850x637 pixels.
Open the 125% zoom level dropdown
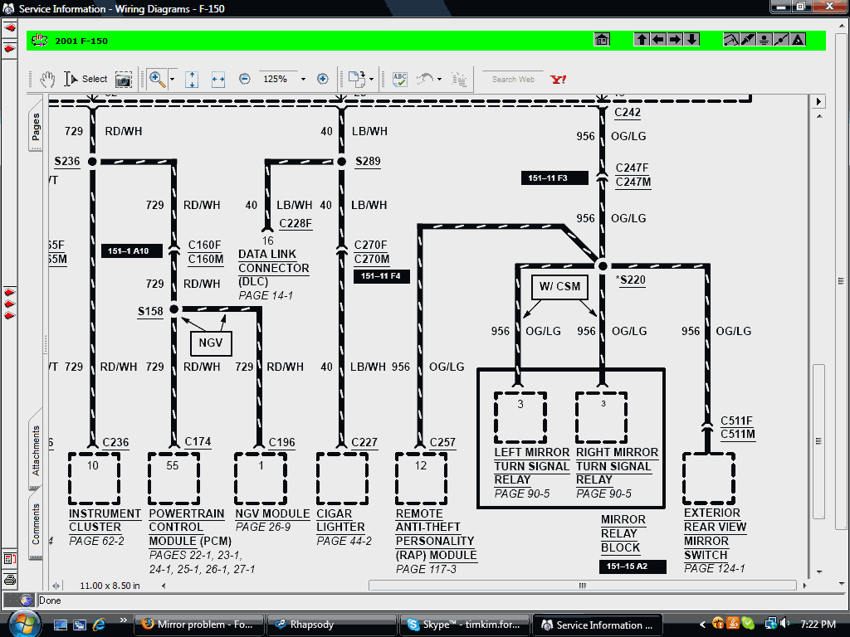click(303, 79)
